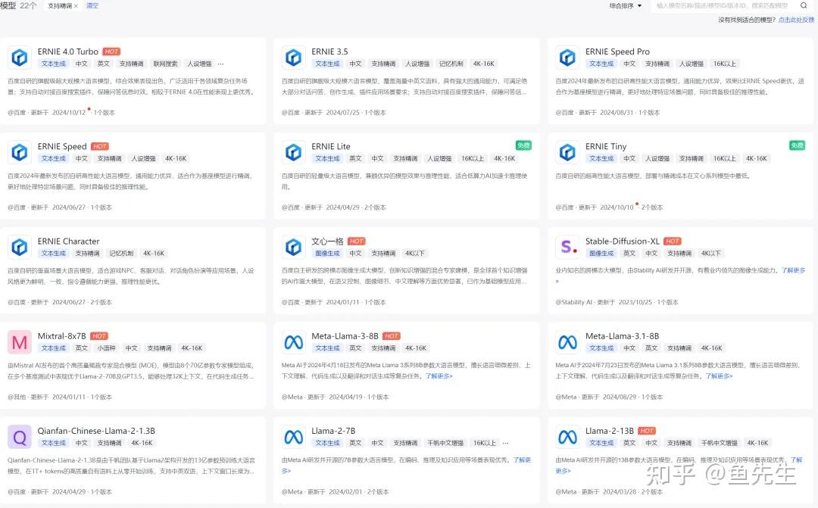Open 了解更多 on Llama-2-7B card
Image resolution: width=818 pixels, height=508 pixels.
[522, 460]
